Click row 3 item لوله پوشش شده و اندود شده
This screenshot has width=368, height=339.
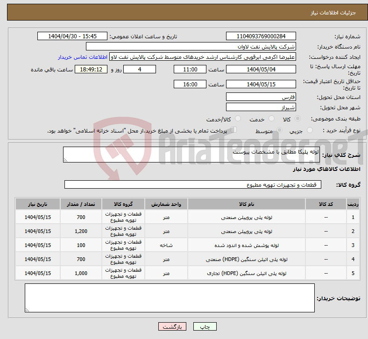(x=247, y=246)
